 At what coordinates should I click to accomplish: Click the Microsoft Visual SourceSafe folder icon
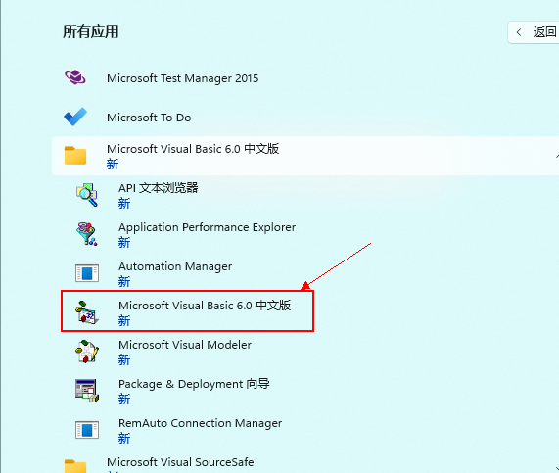tap(75, 466)
